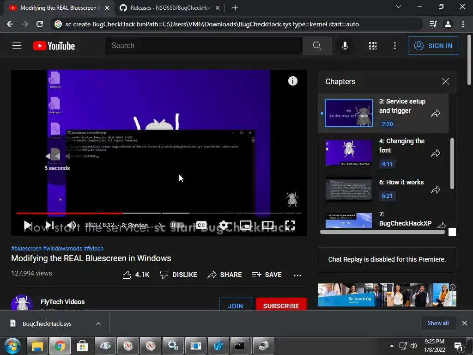The height and width of the screenshot is (355, 473).
Task: Click the 2:20 chapter timestamp
Action: click(x=388, y=124)
